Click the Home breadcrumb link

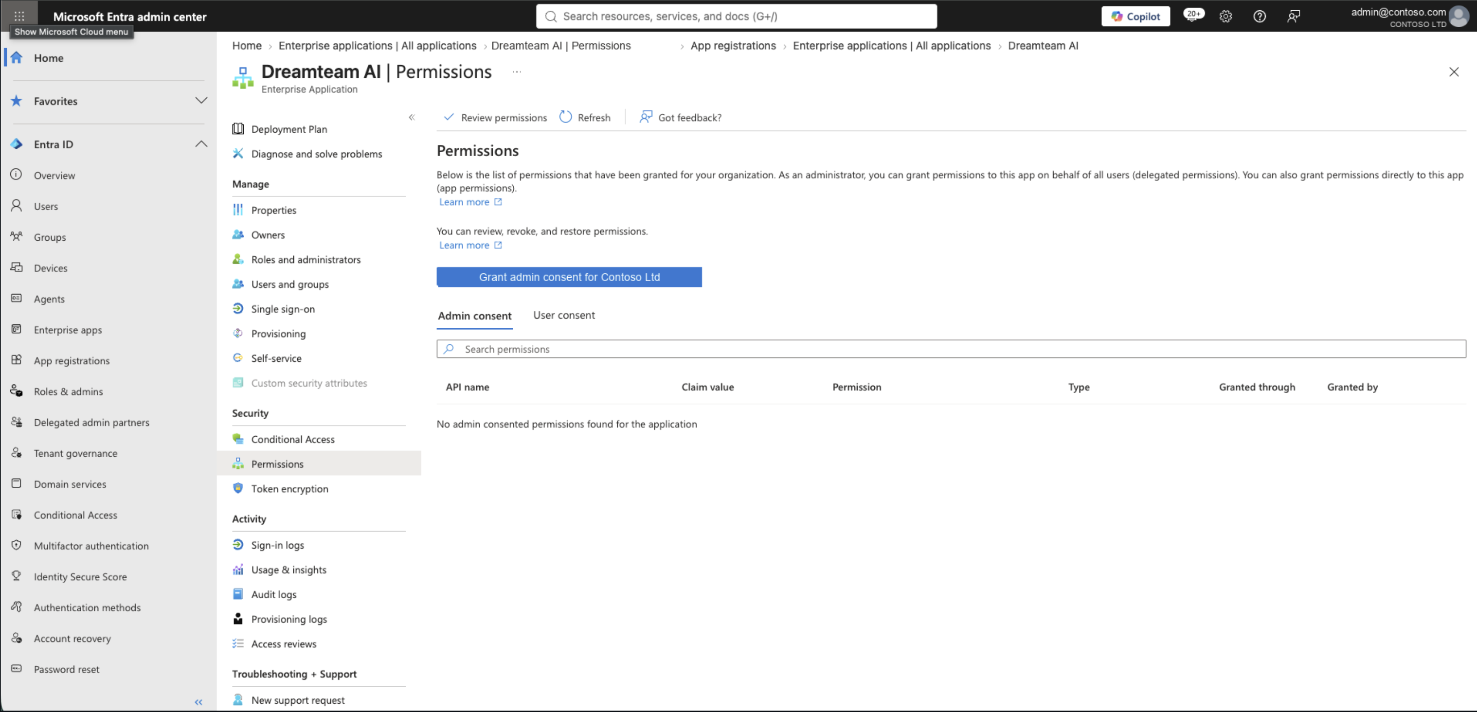tap(247, 45)
